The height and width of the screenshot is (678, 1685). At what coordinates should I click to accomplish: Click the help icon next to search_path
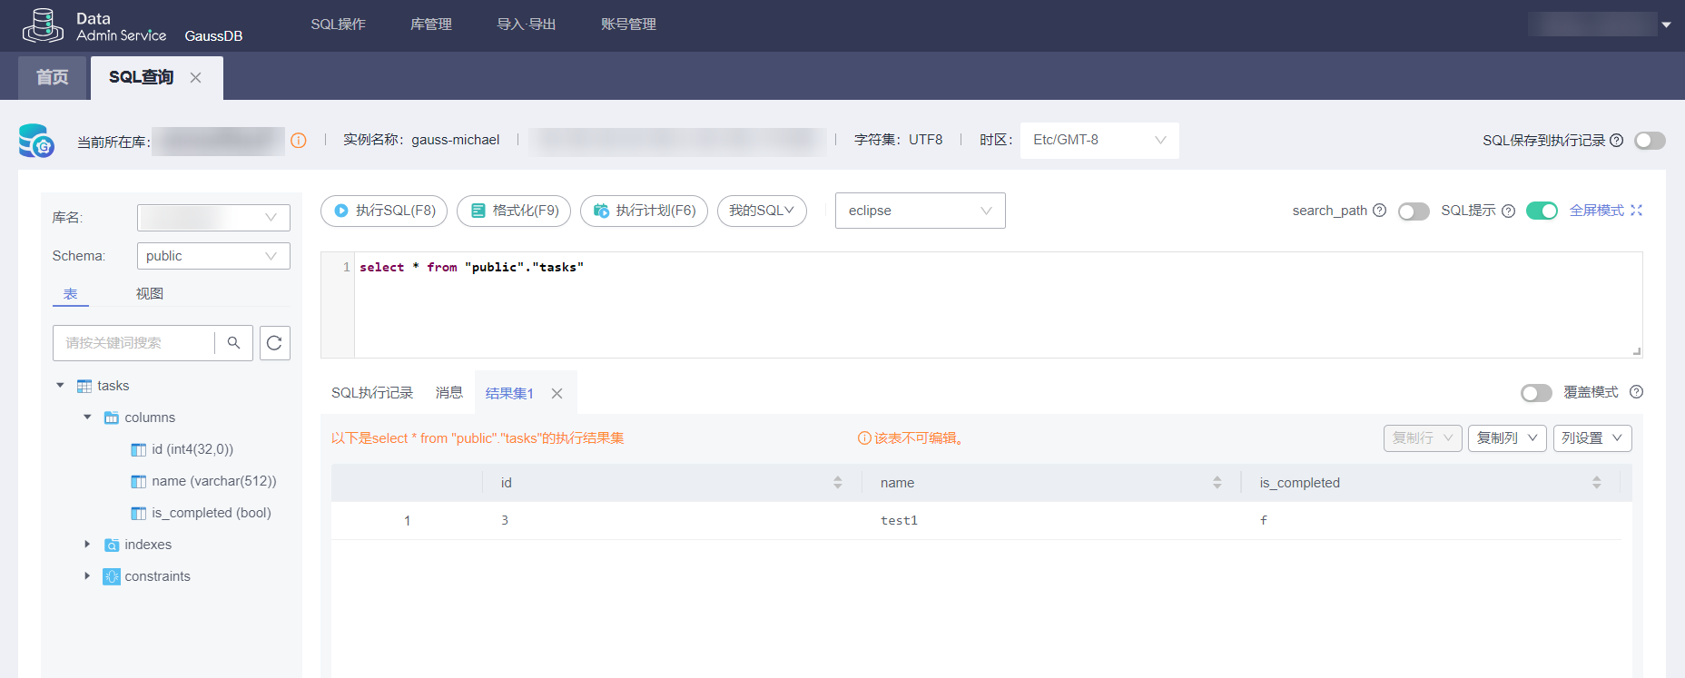[x=1379, y=211]
